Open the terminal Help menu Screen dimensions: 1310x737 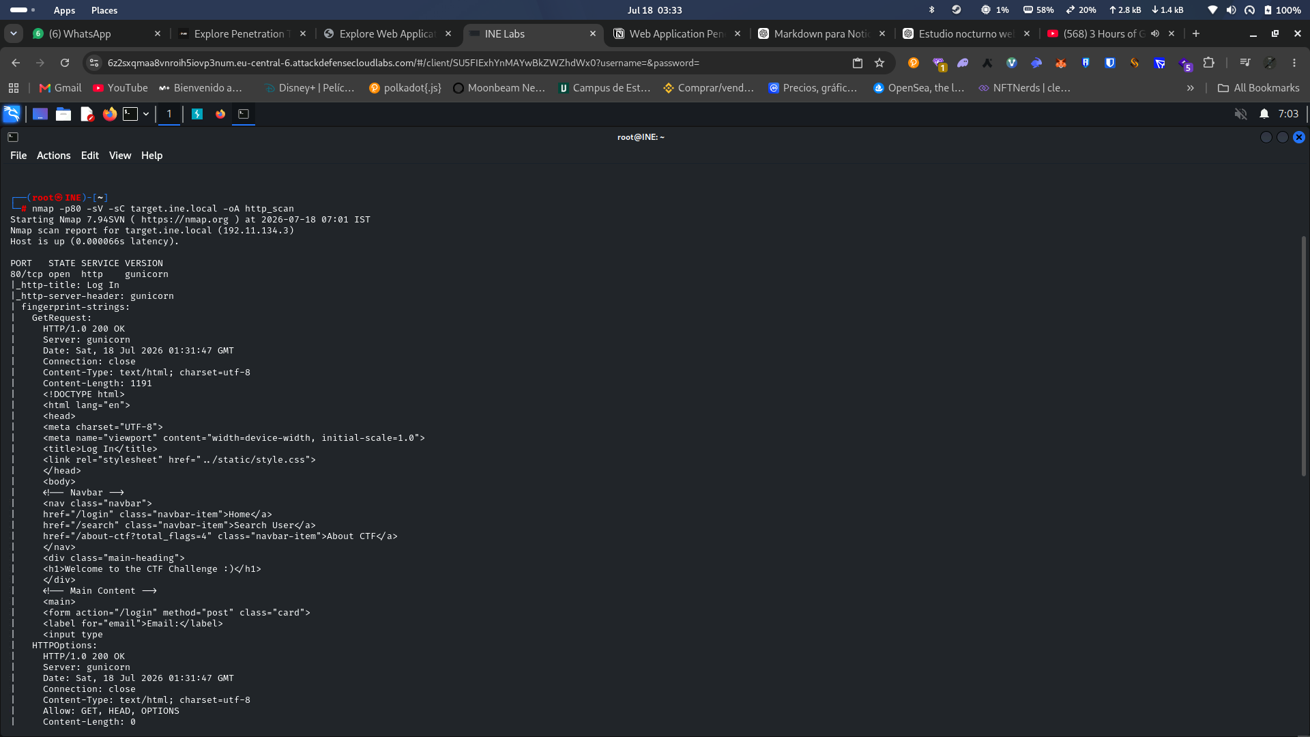tap(152, 156)
